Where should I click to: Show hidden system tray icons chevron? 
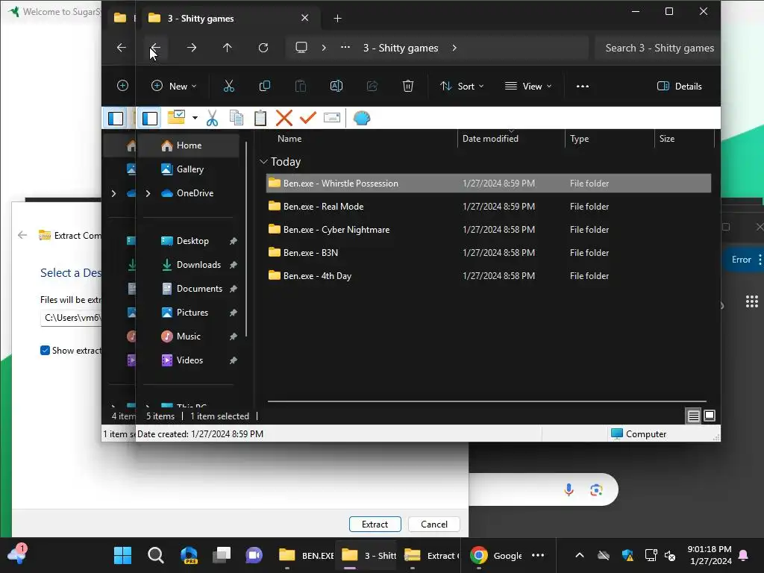pyautogui.click(x=579, y=555)
